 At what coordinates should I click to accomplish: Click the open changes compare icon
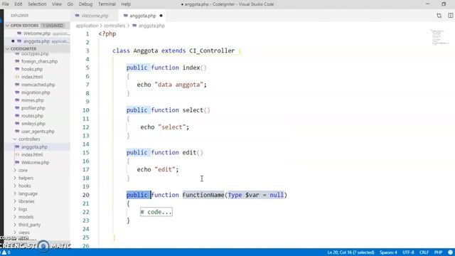click(x=439, y=16)
